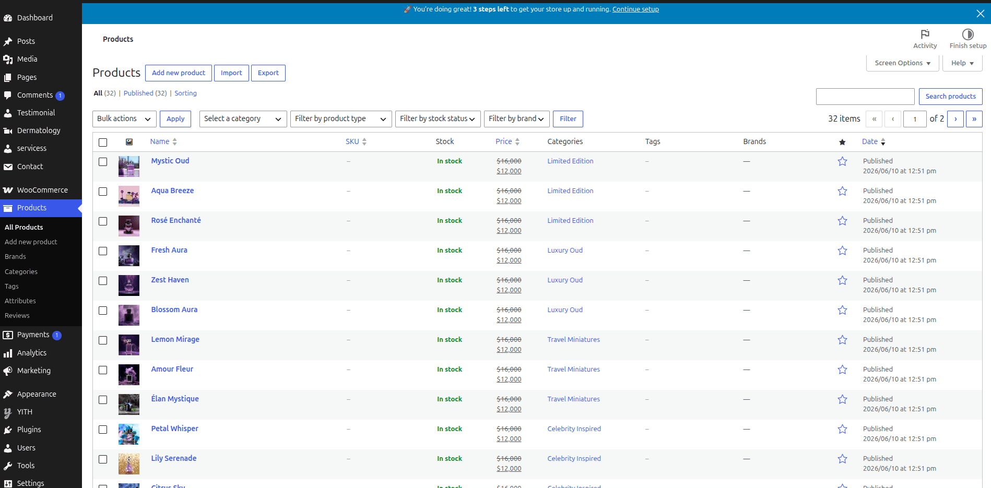Click the Users icon in sidebar
Screen dimensions: 991x488
click(8, 448)
